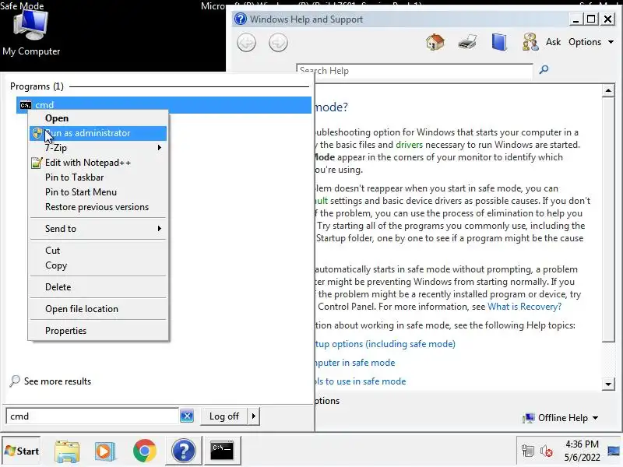Click the Log off button
Screen dimensions: 623x467
tap(224, 416)
